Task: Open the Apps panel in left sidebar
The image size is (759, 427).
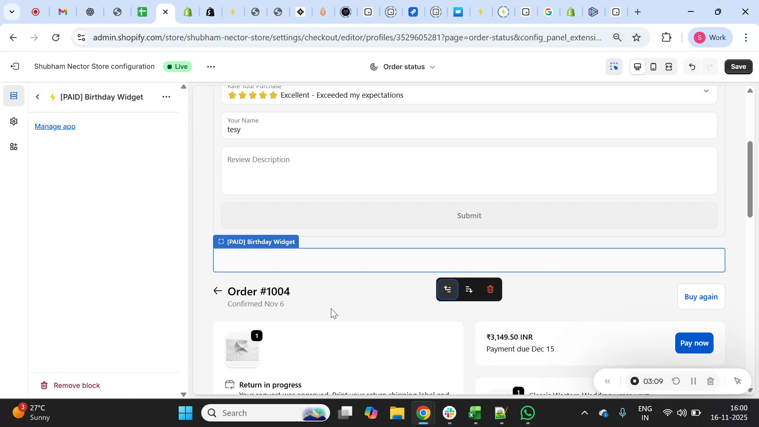Action: point(14,147)
